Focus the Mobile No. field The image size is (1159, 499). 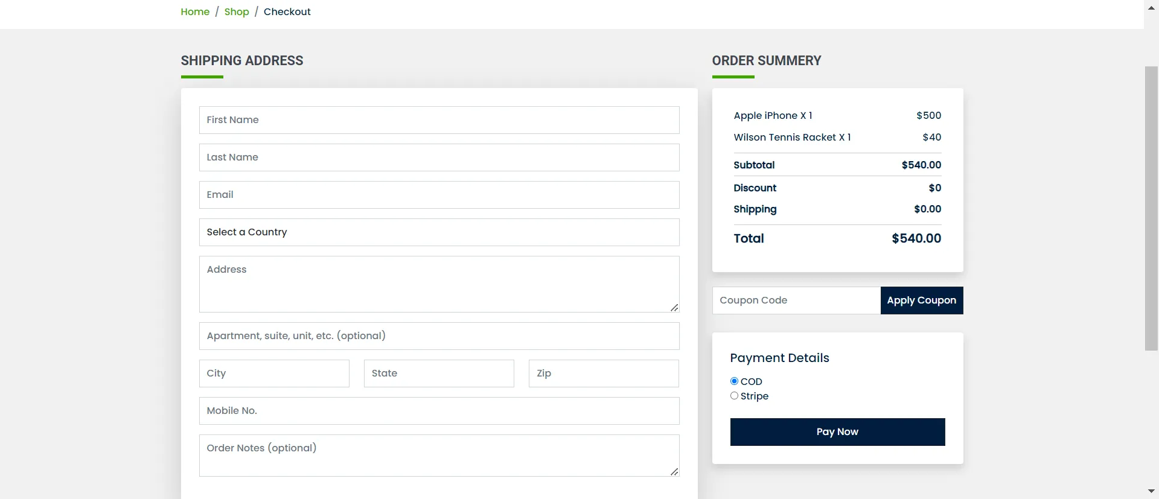pyautogui.click(x=439, y=411)
